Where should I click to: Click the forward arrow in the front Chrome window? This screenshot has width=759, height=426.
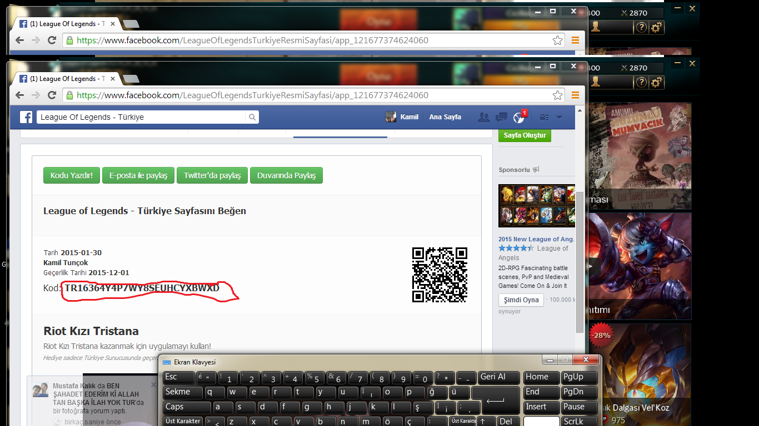click(36, 95)
